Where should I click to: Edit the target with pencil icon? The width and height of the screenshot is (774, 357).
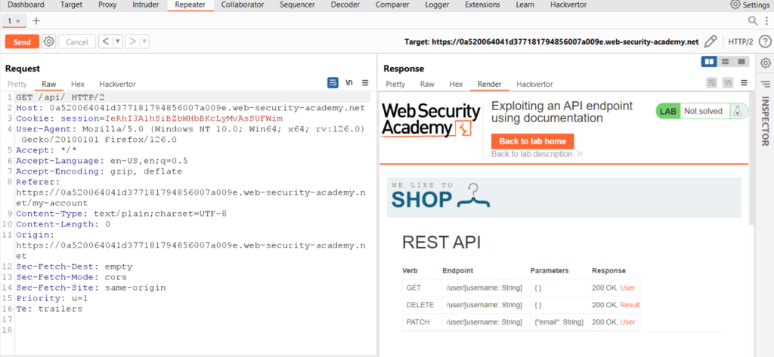[x=711, y=42]
